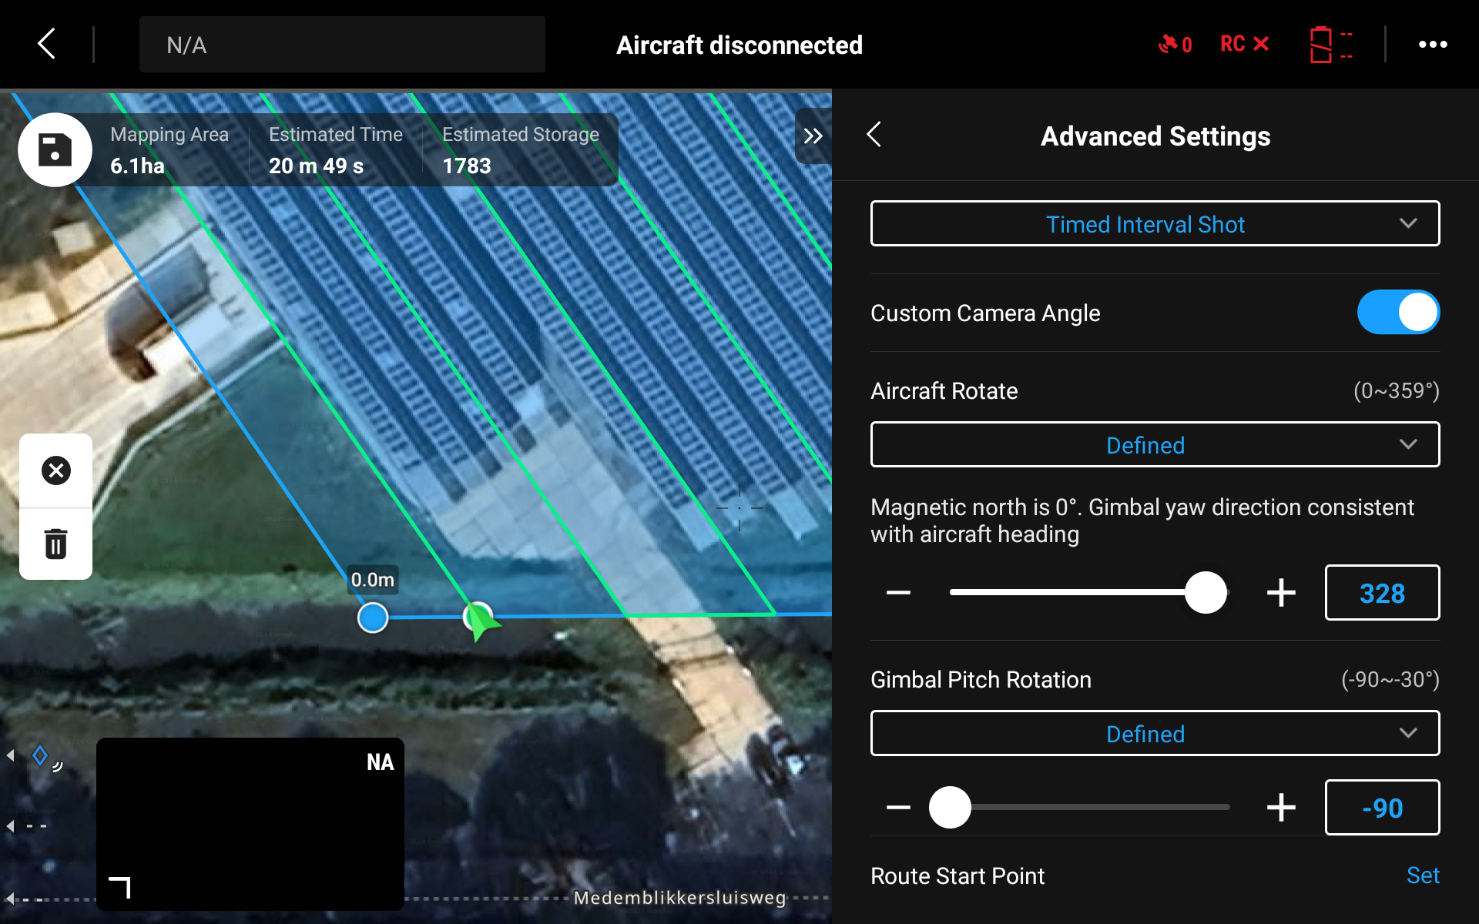
Task: Click the battery status indicator
Action: [1330, 45]
